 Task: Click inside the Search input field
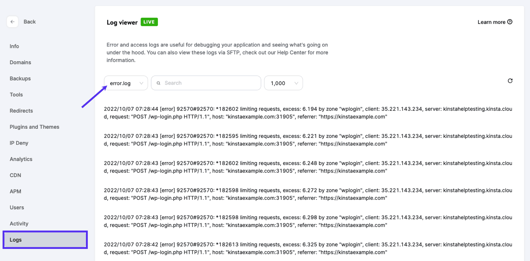coord(206,83)
